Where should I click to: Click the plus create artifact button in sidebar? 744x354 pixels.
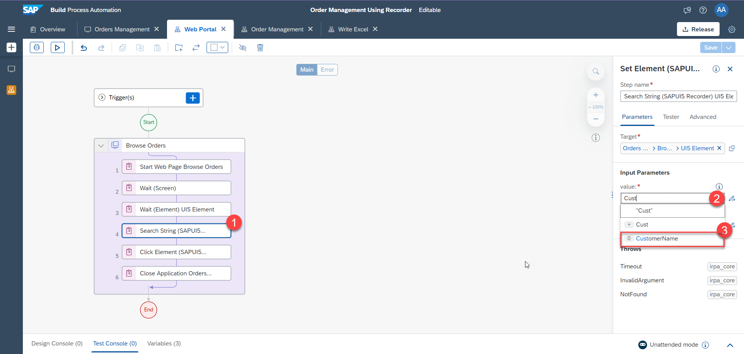tap(11, 47)
